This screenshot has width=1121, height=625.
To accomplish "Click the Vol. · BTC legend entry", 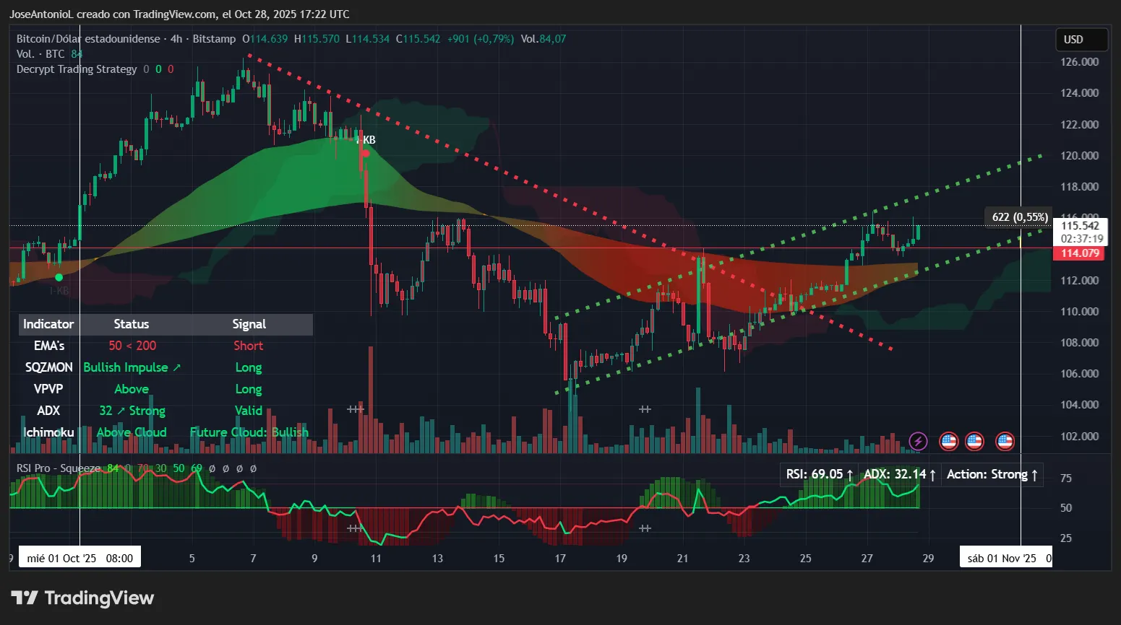I will pyautogui.click(x=40, y=53).
